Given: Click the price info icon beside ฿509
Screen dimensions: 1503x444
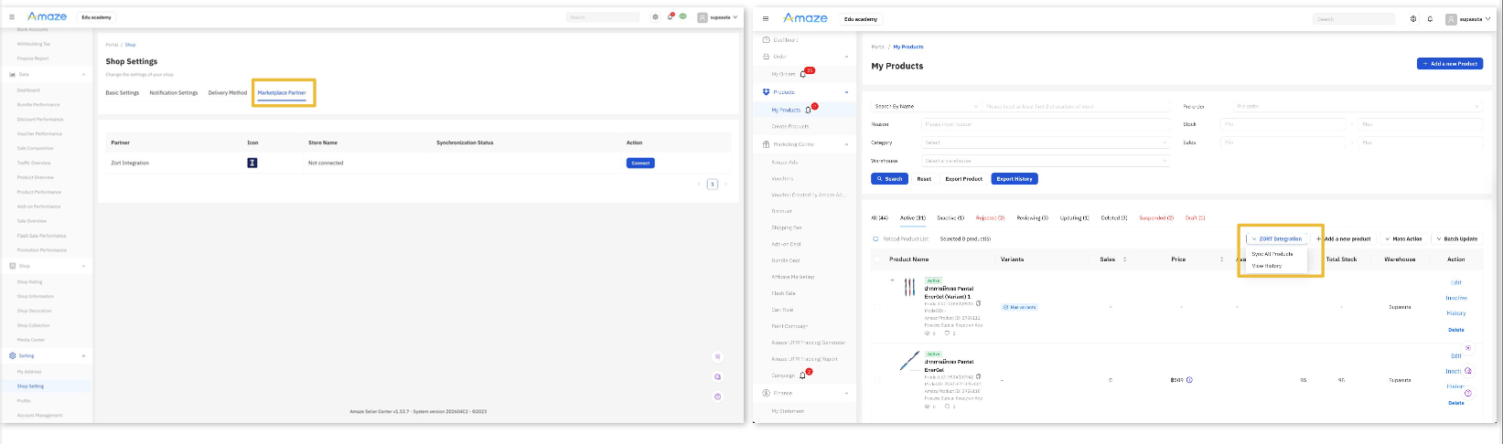Looking at the screenshot, I should (x=1189, y=379).
